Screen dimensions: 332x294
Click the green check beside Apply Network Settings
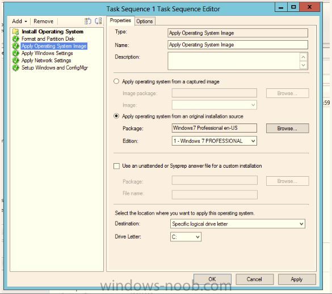tap(16, 61)
